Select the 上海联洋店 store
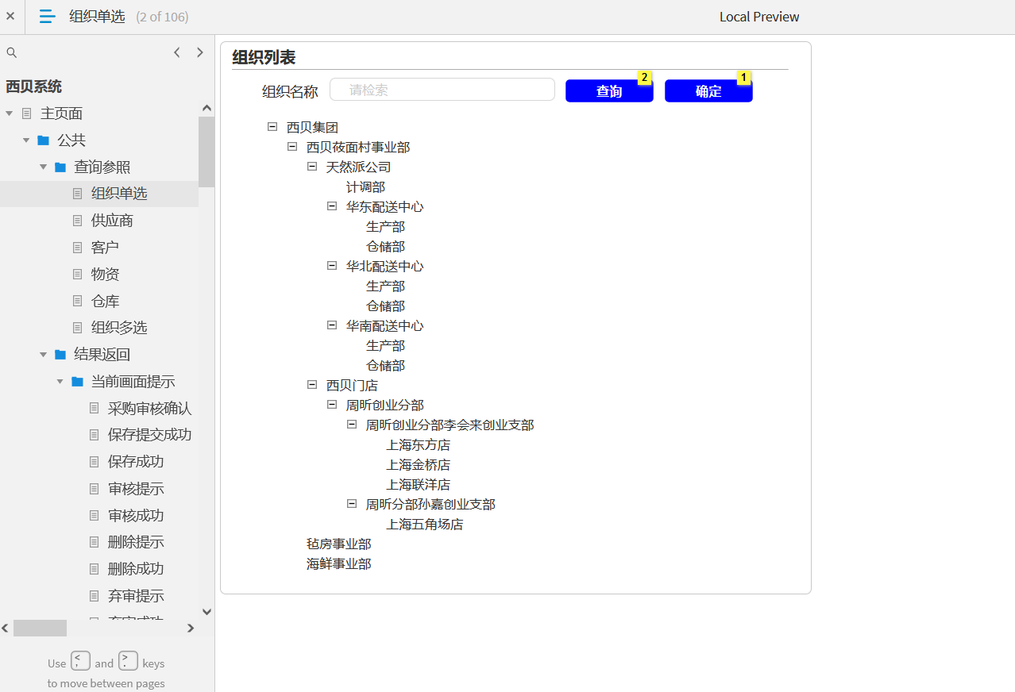 tap(418, 485)
